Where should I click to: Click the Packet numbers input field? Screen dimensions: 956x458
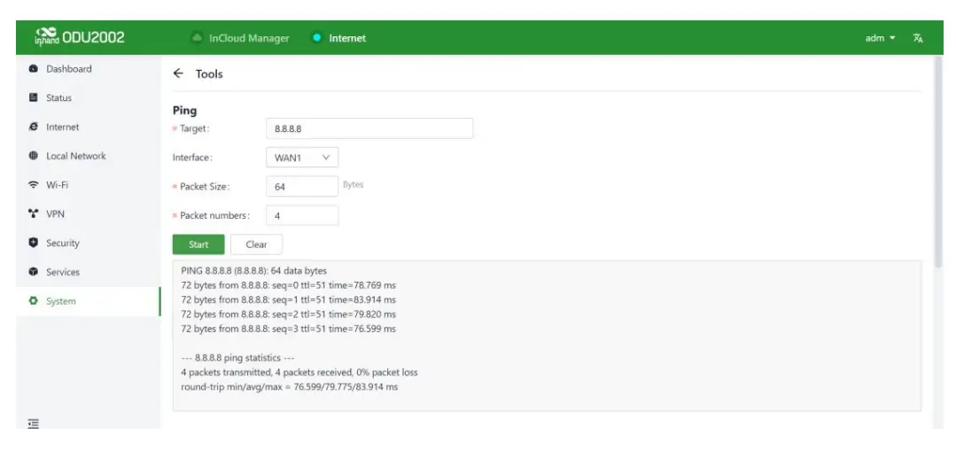[302, 215]
